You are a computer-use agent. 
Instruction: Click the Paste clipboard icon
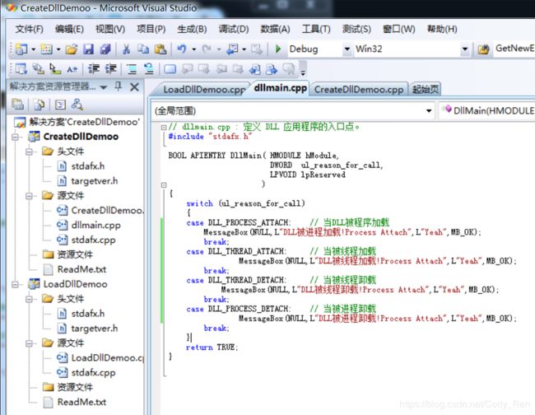[x=160, y=49]
